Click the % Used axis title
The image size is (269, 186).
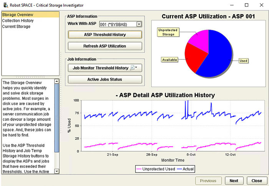69,125
